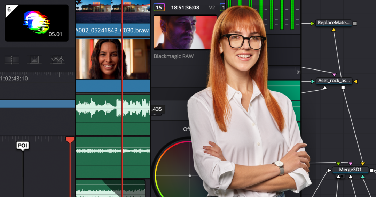Click the 1:02:43:10 timecode
Image resolution: width=376 pixels, height=197 pixels.
[x=14, y=79]
